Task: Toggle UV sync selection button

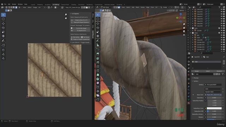Action: click(x=6, y=7)
